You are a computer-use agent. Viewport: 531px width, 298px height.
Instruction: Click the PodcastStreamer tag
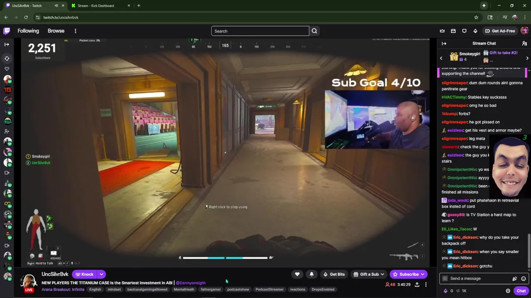pos(269,290)
